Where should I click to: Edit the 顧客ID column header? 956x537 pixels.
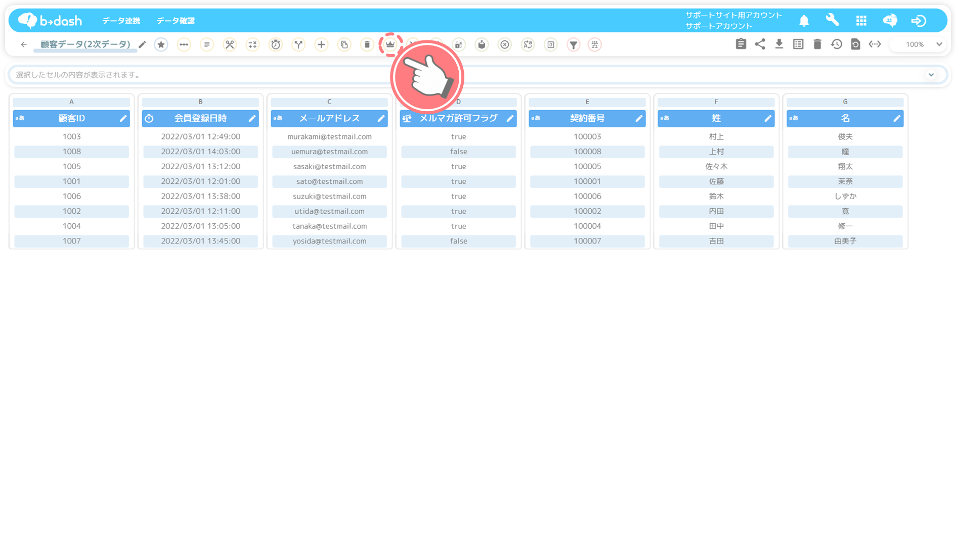pos(123,118)
